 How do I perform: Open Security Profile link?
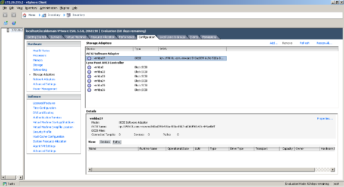click(x=42, y=132)
